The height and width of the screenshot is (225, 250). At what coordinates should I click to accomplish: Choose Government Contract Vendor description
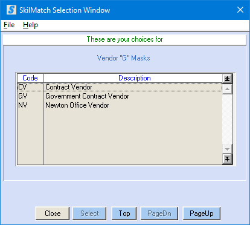pos(87,96)
